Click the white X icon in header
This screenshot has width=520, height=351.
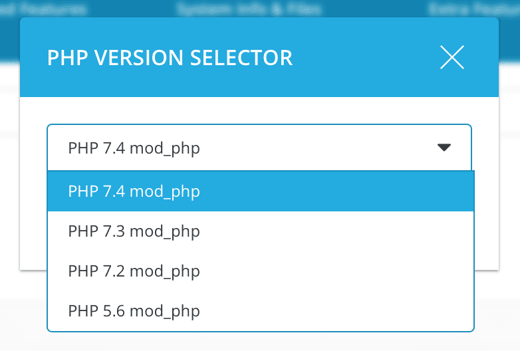click(x=452, y=57)
